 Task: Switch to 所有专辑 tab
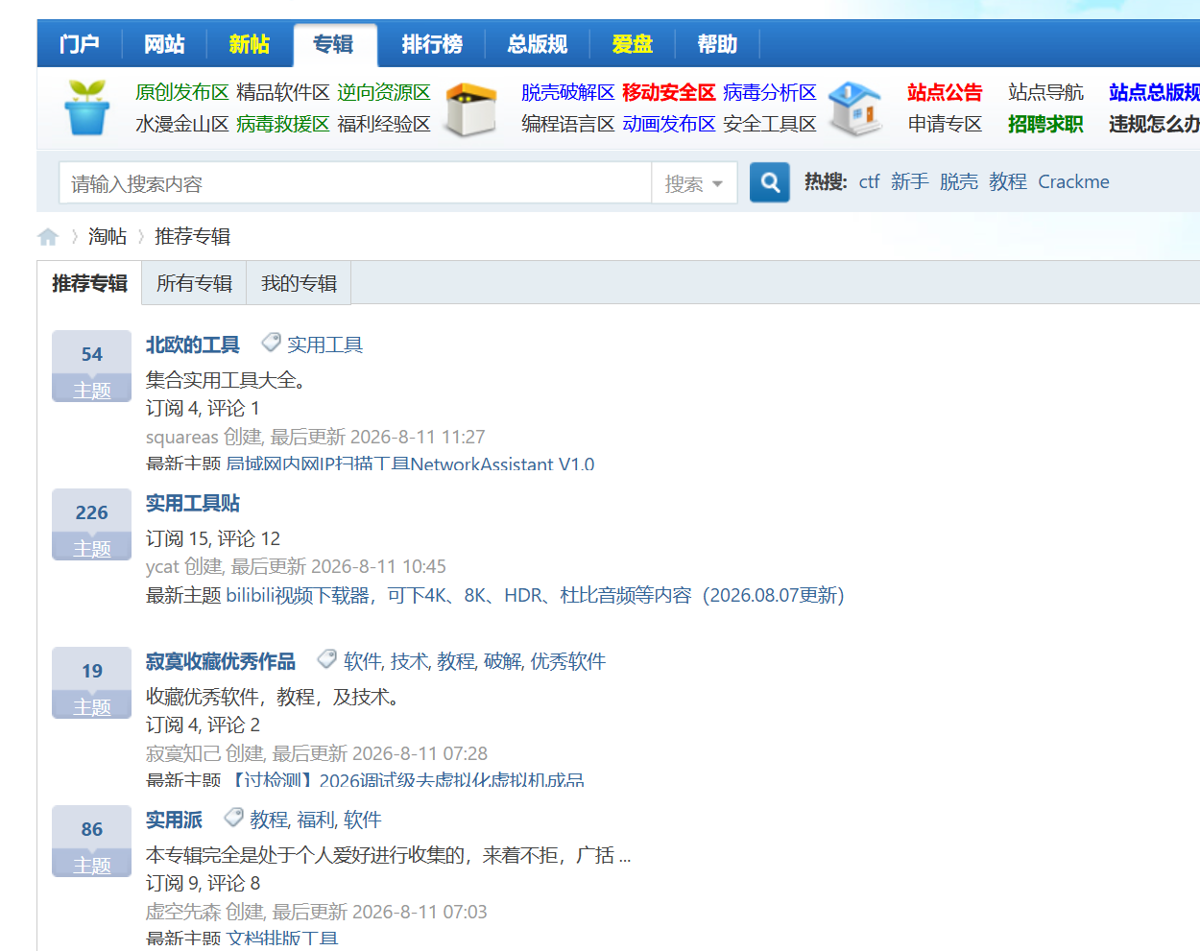[195, 283]
